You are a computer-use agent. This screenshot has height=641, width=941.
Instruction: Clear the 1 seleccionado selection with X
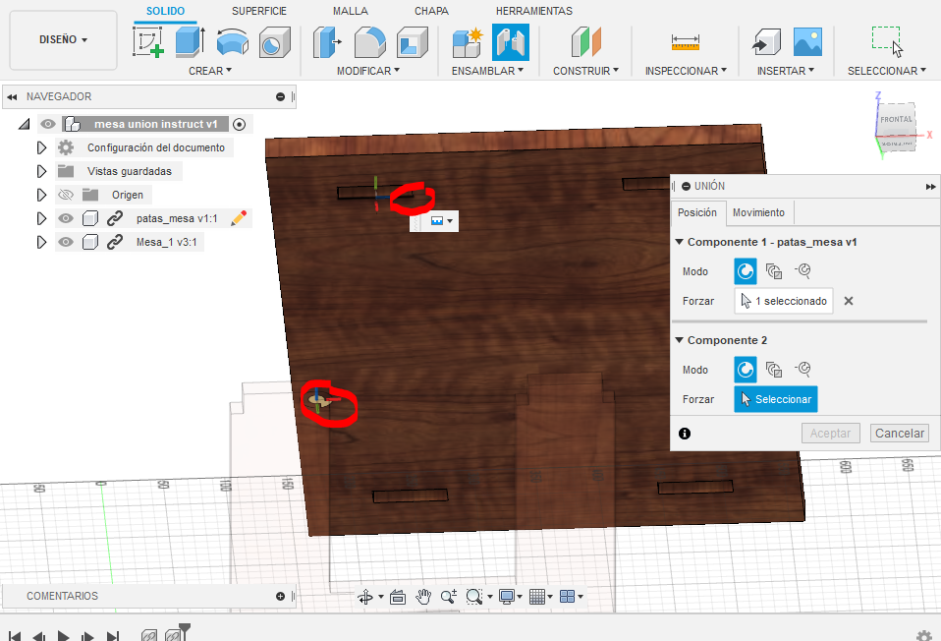tap(848, 301)
